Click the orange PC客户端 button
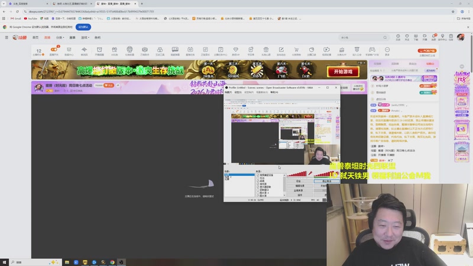This screenshot has height=266, width=473. click(427, 51)
